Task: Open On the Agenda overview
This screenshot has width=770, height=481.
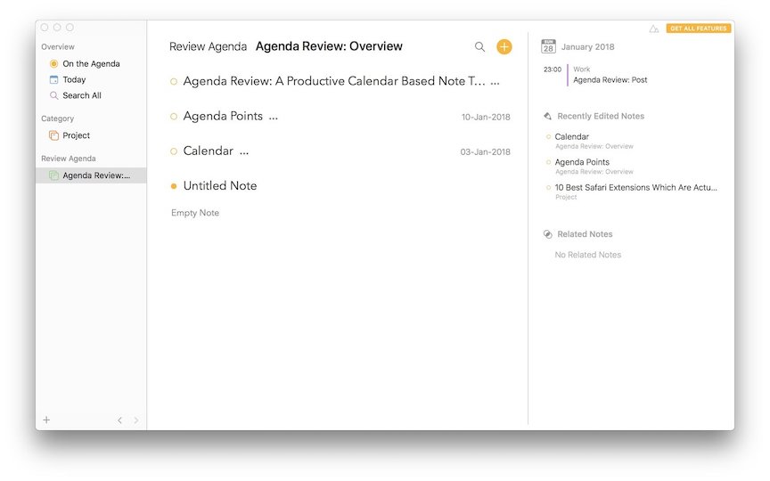Action: point(90,64)
